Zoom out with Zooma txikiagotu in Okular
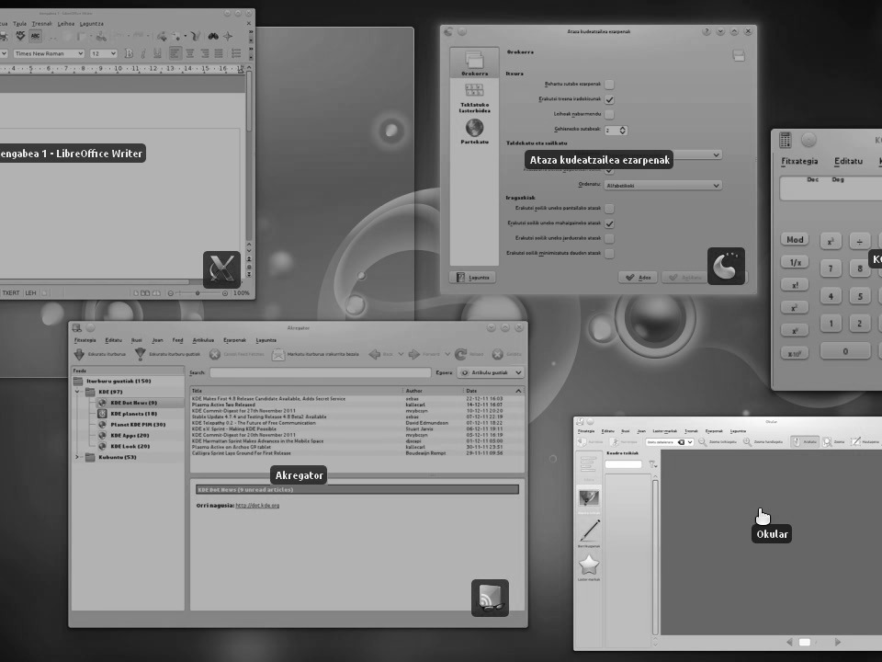Image resolution: width=882 pixels, height=662 pixels. click(x=718, y=442)
